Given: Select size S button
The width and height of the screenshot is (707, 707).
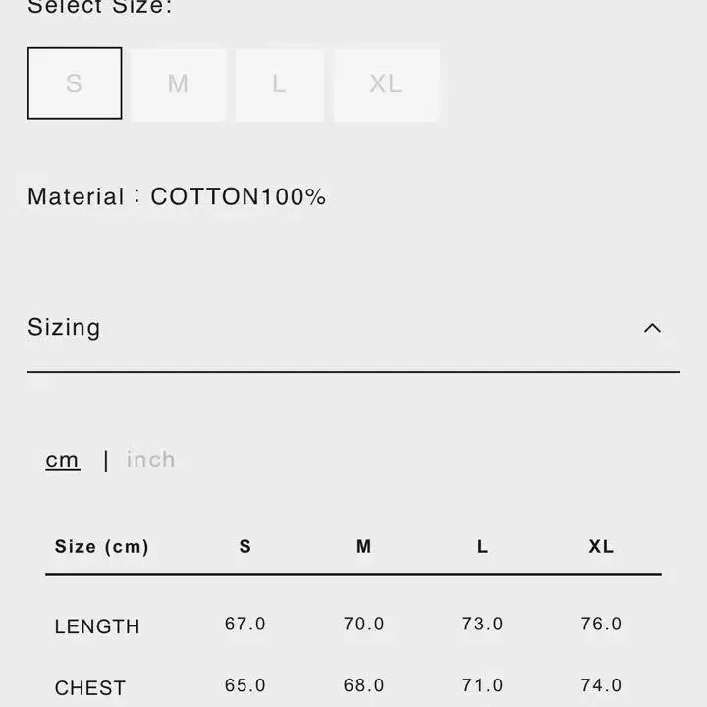Looking at the screenshot, I should pos(75,83).
